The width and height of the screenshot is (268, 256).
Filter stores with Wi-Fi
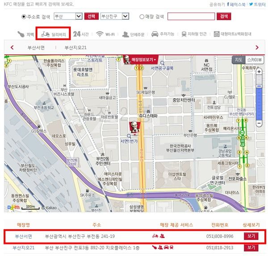(105, 34)
